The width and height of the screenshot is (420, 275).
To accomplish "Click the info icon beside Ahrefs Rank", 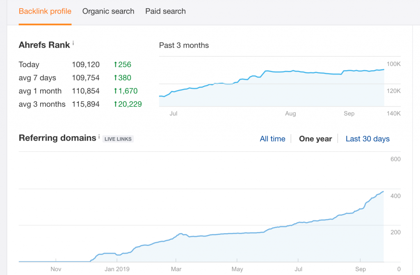I will coord(73,43).
